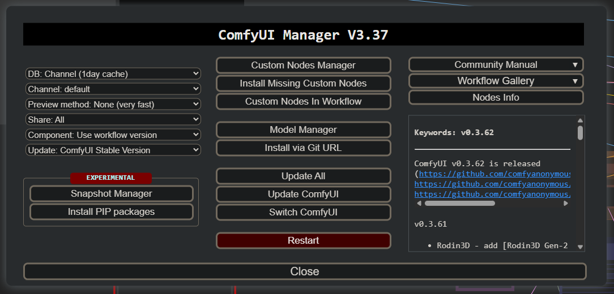Expand the Preview method dropdown
Image resolution: width=614 pixels, height=294 pixels.
tap(113, 104)
